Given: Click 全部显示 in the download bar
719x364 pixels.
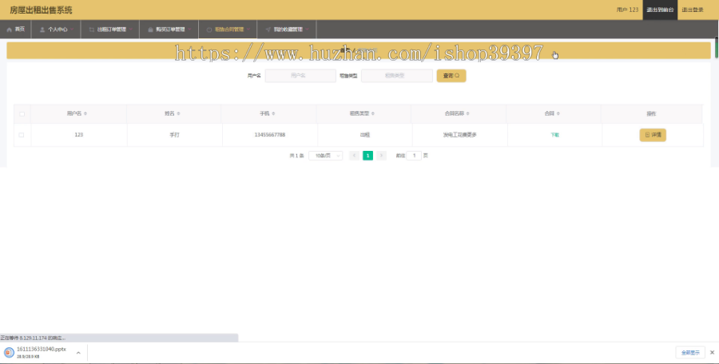Looking at the screenshot, I should point(690,353).
